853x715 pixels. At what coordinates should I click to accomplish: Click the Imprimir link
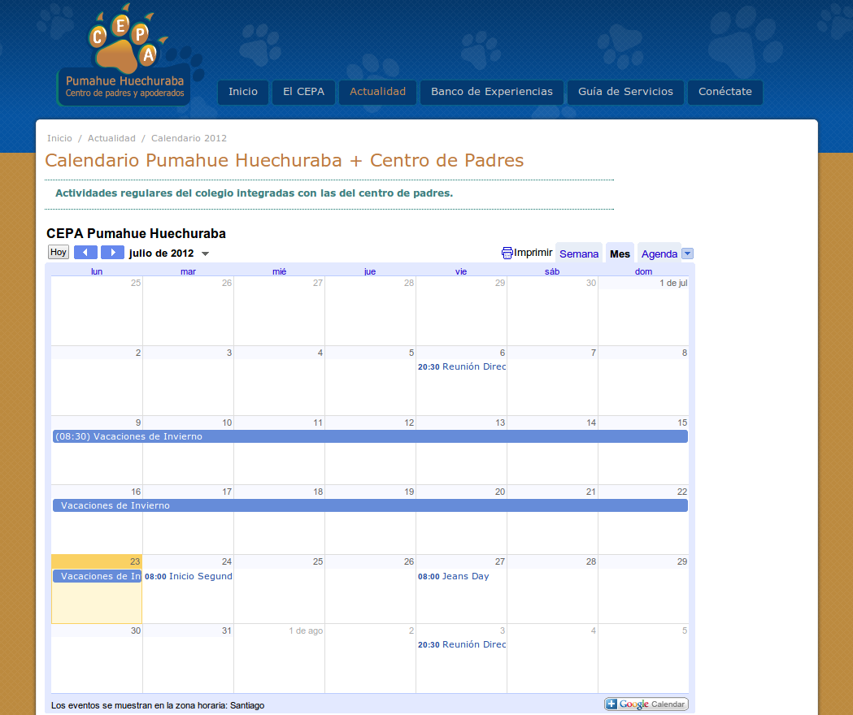pyautogui.click(x=533, y=253)
